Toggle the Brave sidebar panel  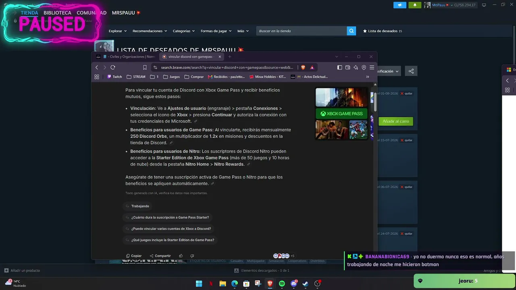[x=339, y=67]
